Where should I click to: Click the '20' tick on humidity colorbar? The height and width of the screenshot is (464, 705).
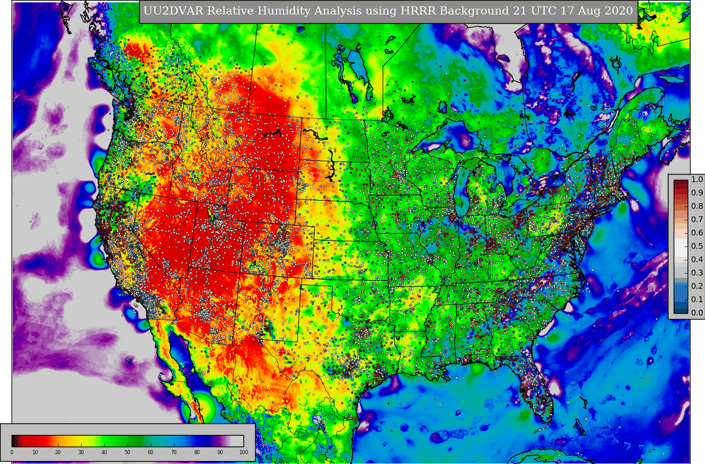click(x=58, y=452)
